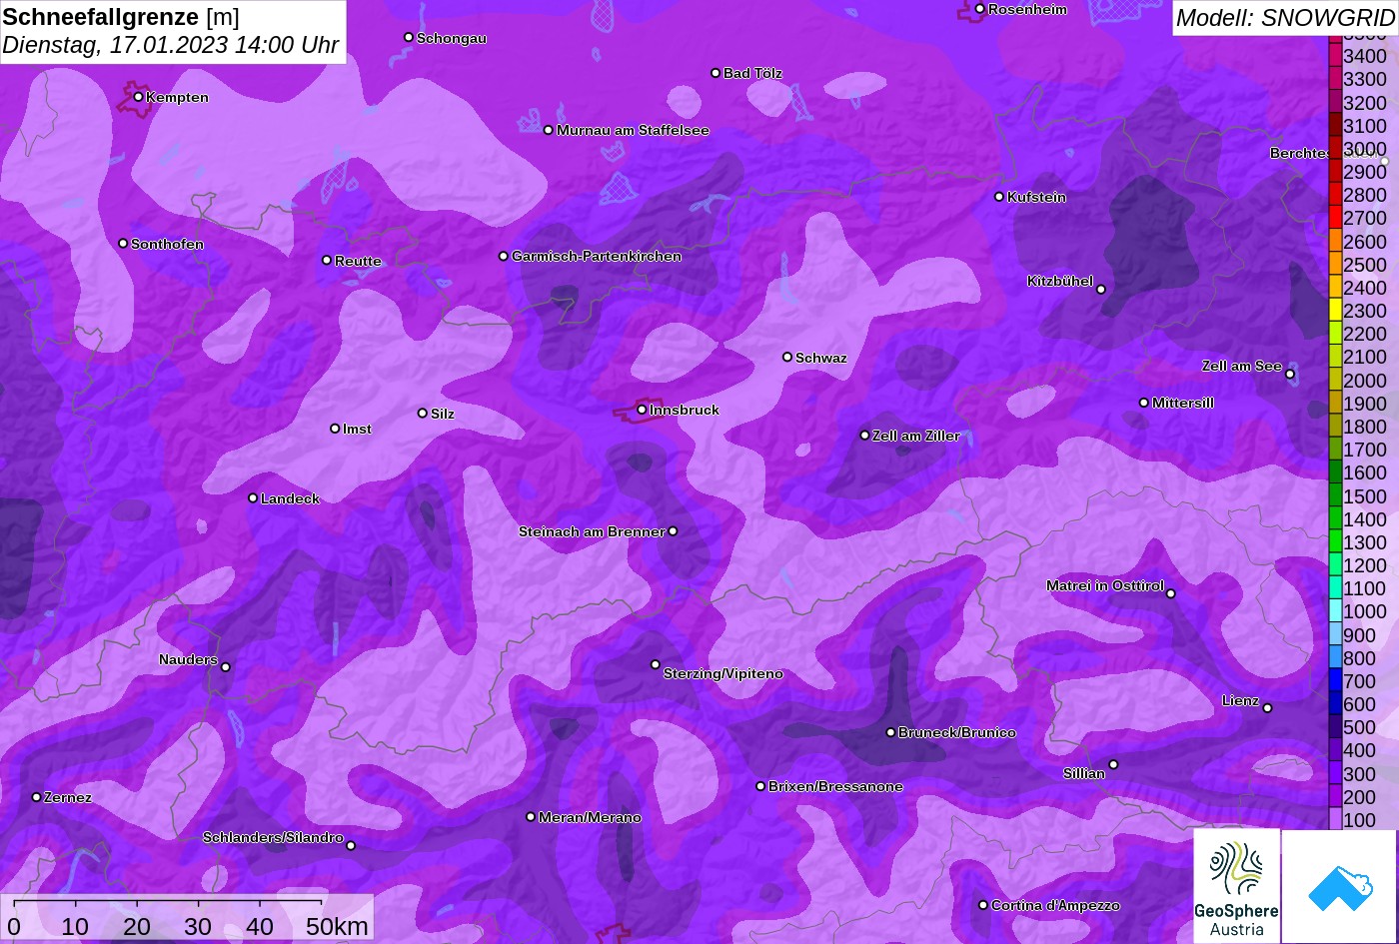Click the date Dienstag, 17.01.2023 14:00 Uhr

click(170, 46)
